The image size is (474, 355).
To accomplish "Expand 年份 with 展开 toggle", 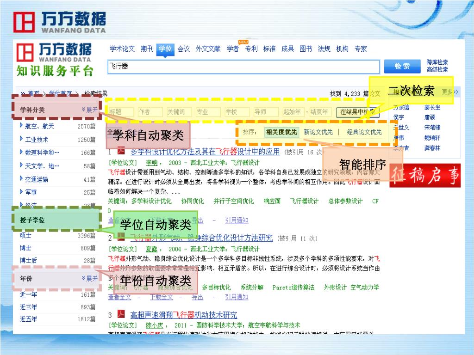I will [x=90, y=278].
